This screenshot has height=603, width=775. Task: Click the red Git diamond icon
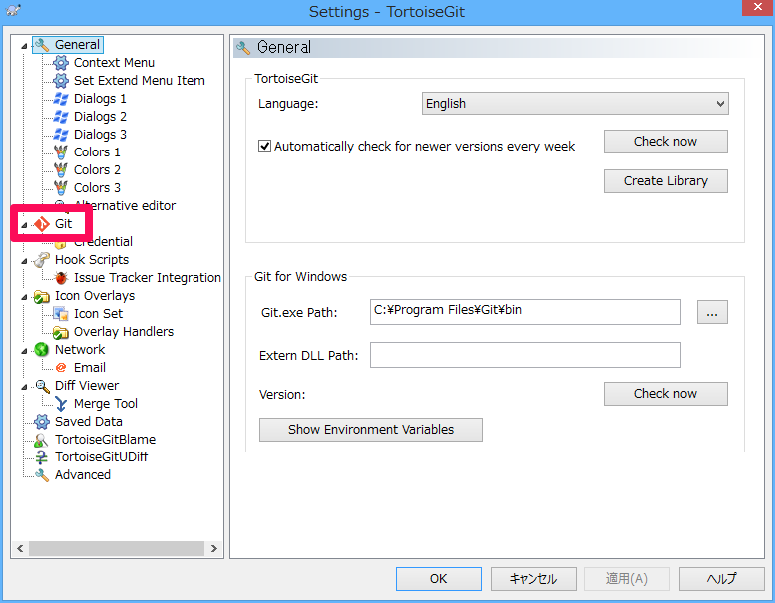(x=41, y=224)
